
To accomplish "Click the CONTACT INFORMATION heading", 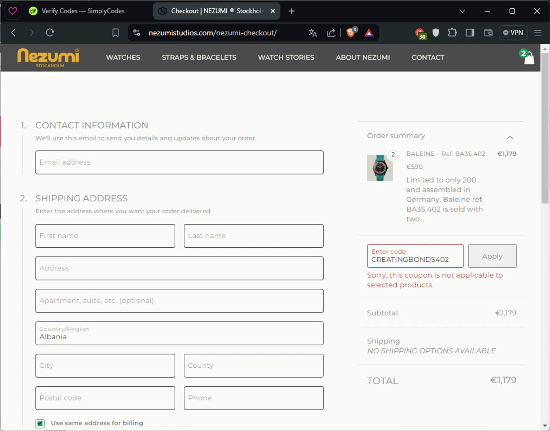I will click(x=92, y=125).
